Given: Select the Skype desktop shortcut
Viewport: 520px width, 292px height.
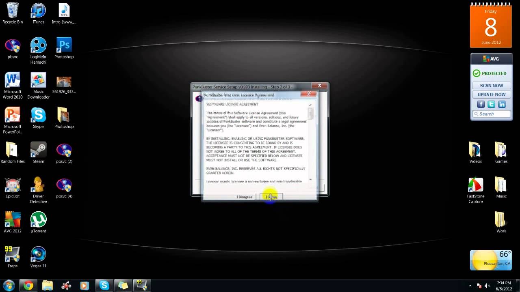Looking at the screenshot, I should [x=38, y=118].
